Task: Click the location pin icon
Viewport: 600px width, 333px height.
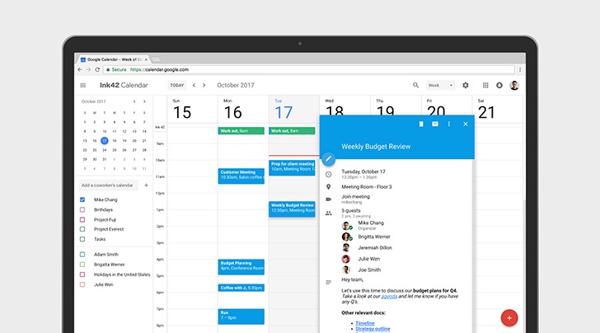Action: [x=328, y=187]
